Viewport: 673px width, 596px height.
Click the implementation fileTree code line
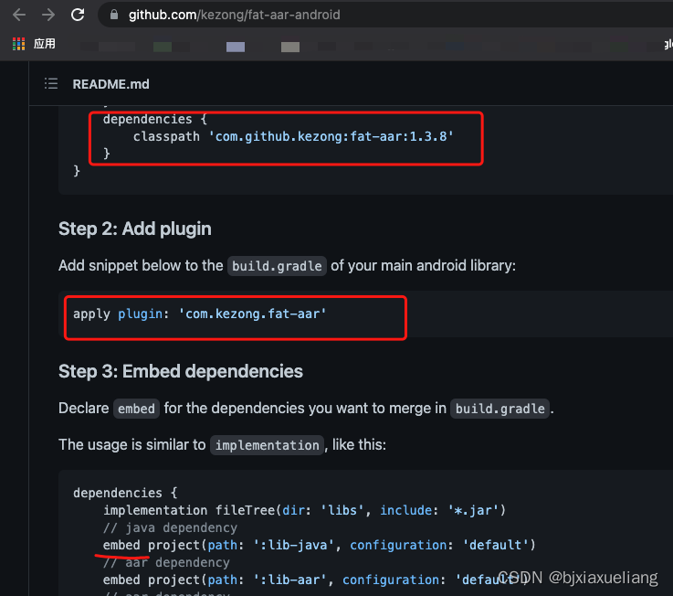point(304,510)
